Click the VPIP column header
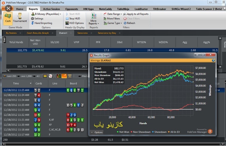 pyautogui.click(x=78, y=42)
